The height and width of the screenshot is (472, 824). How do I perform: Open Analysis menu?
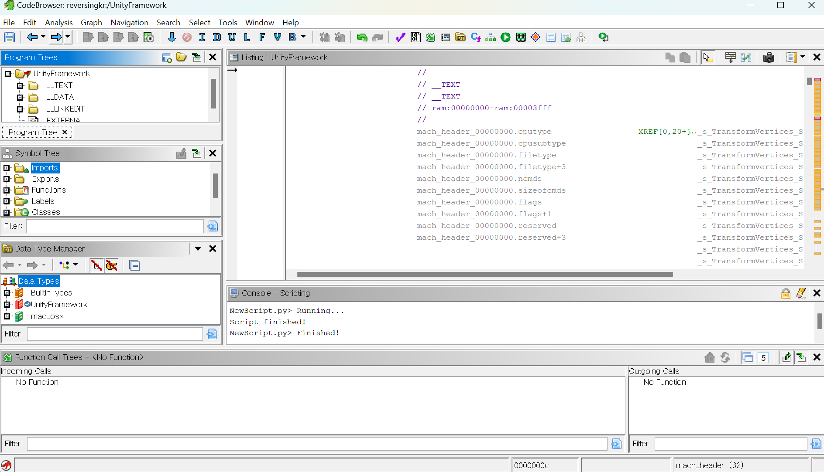point(58,22)
